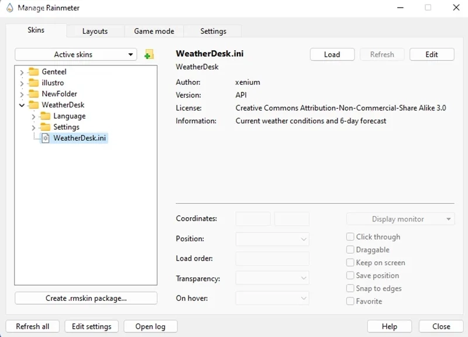Screen dimensions: 468x337
Task: Enable the Click through checkbox
Action: (350, 237)
